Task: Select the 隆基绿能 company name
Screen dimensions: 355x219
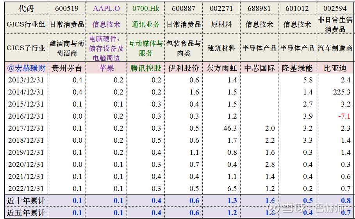Action: (297, 68)
